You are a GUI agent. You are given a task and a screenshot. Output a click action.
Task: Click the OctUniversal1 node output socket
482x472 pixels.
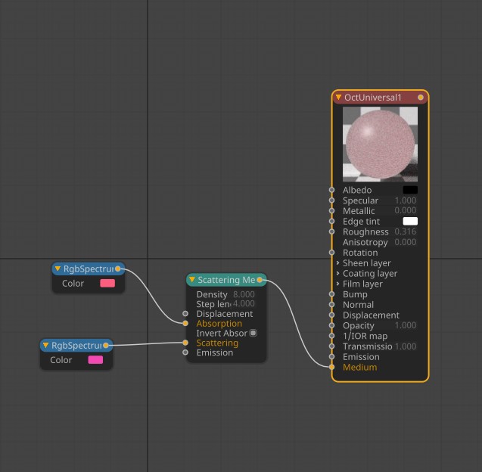pyautogui.click(x=421, y=98)
